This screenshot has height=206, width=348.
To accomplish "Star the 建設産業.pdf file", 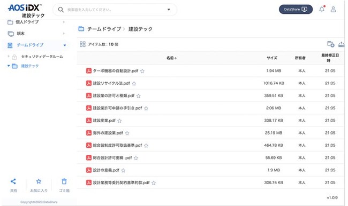I will [119, 121].
